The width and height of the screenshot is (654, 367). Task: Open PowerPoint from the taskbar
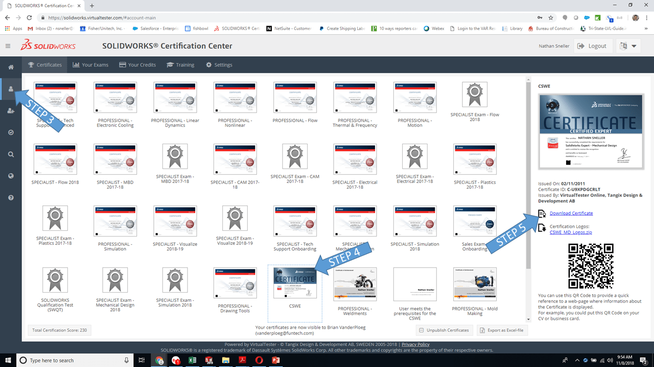(x=275, y=360)
